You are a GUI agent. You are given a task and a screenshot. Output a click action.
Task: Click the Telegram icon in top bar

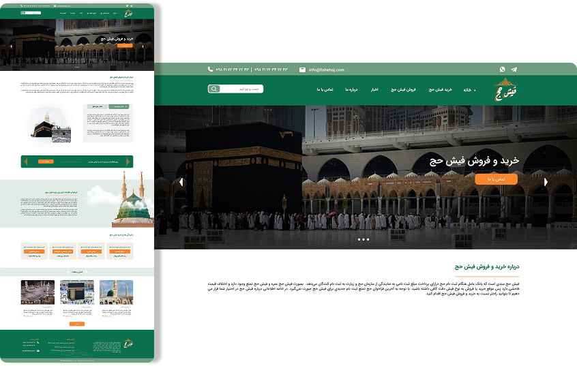[x=514, y=70]
